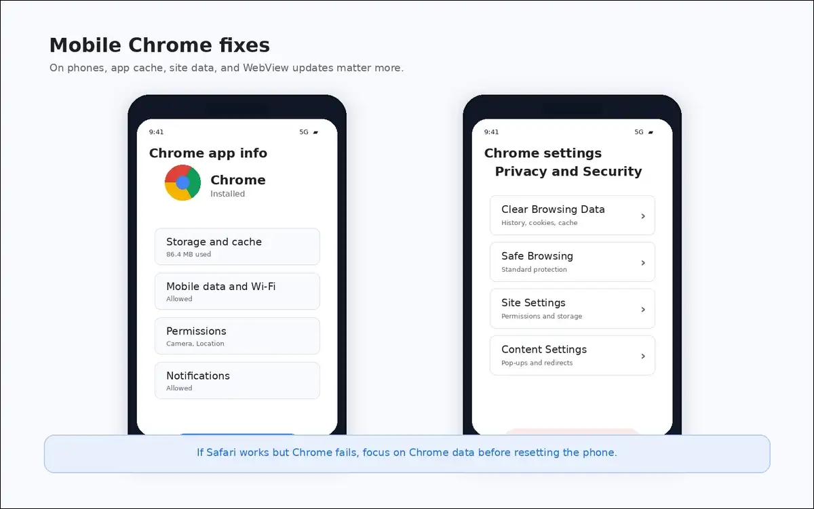Click chevron next to Content Settings
The height and width of the screenshot is (509, 814).
643,357
